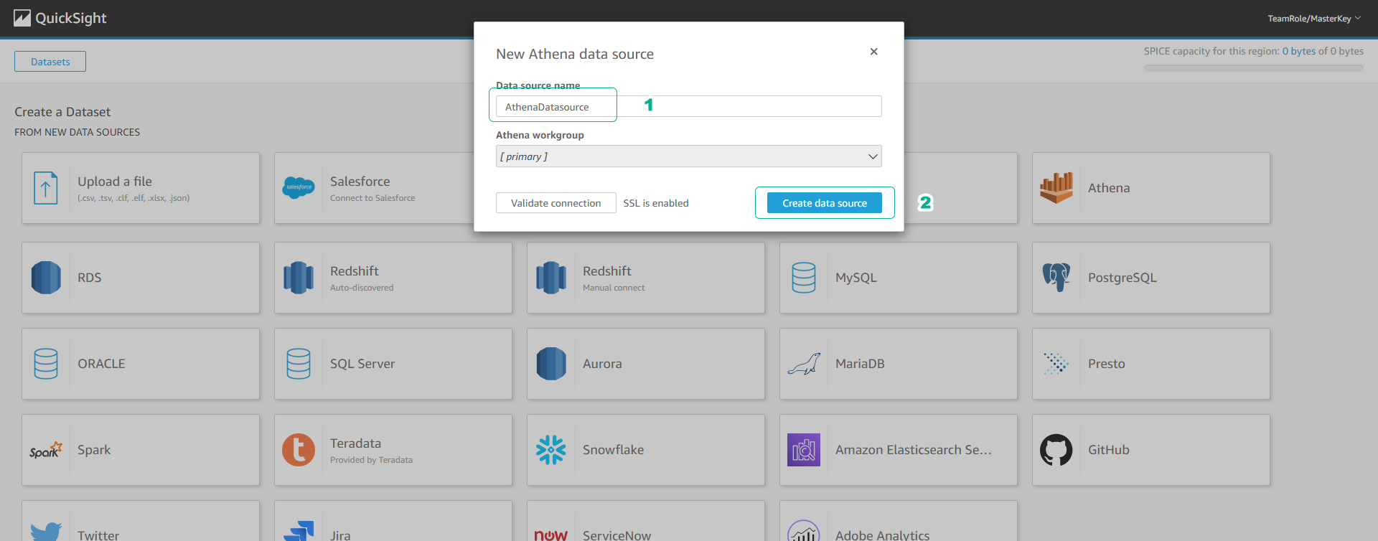The image size is (1378, 541).
Task: Select the Presto dotted icon
Action: tap(1056, 364)
